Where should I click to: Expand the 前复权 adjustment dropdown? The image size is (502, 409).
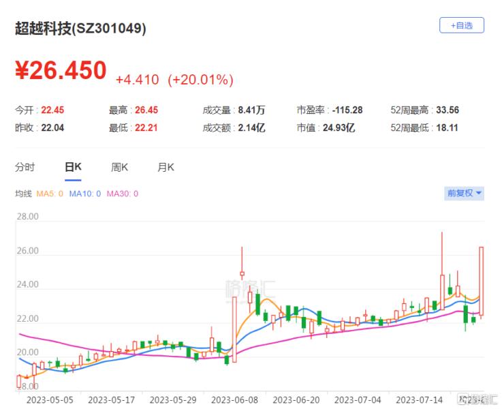click(464, 193)
